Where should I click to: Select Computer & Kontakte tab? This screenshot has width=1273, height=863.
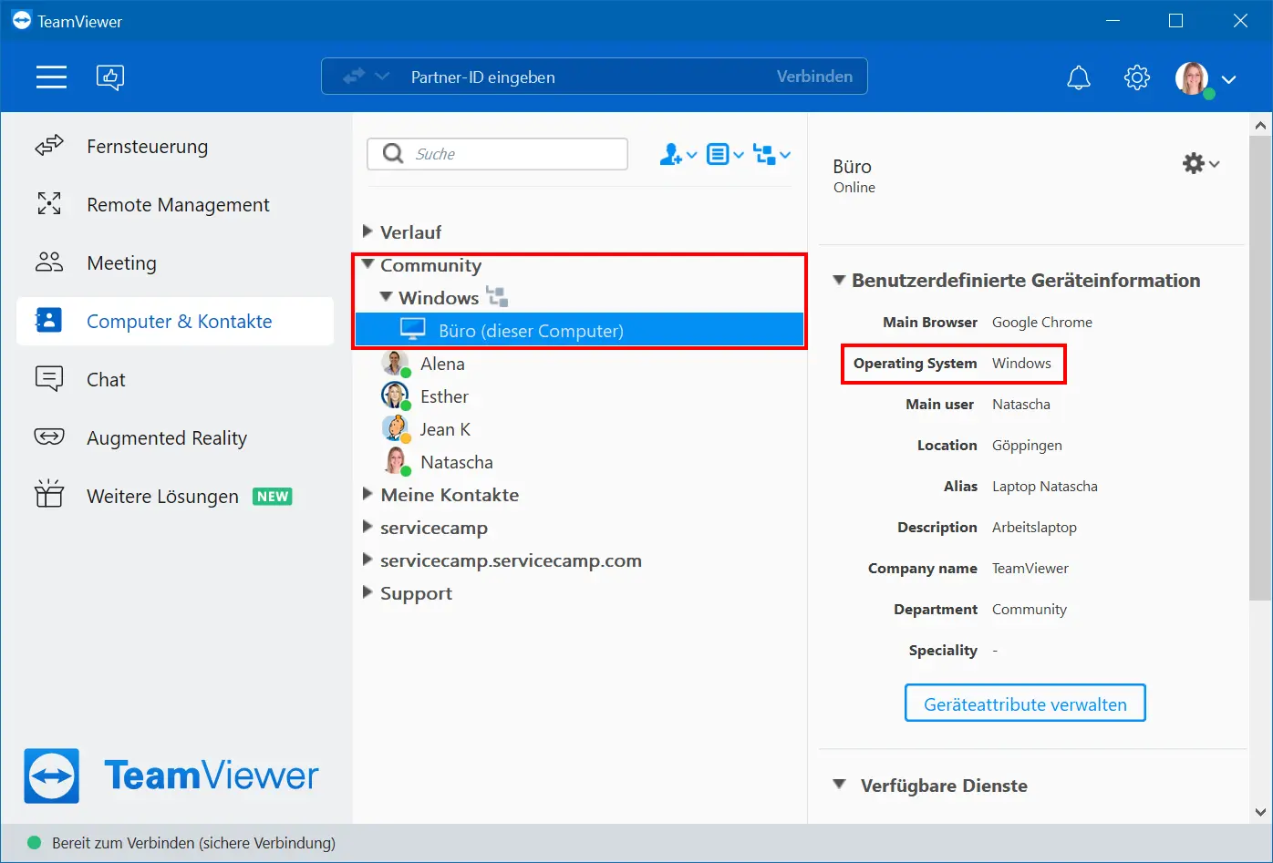[175, 321]
